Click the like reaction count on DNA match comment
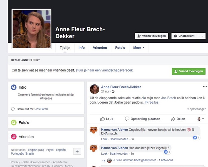 tap(196, 138)
